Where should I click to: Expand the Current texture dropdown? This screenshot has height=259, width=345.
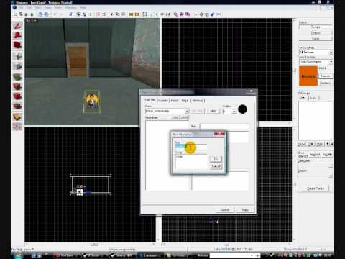[331, 62]
